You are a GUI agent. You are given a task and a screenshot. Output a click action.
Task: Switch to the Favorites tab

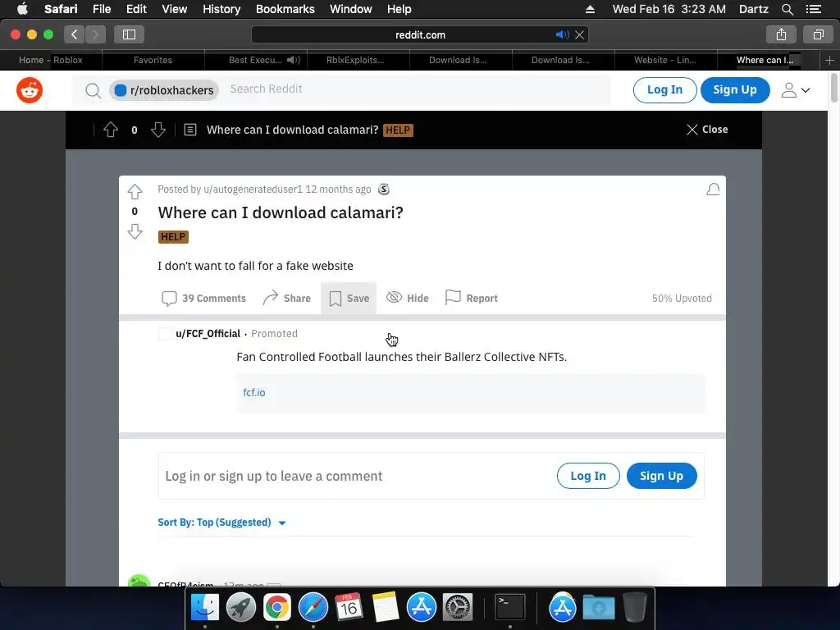pyautogui.click(x=153, y=60)
